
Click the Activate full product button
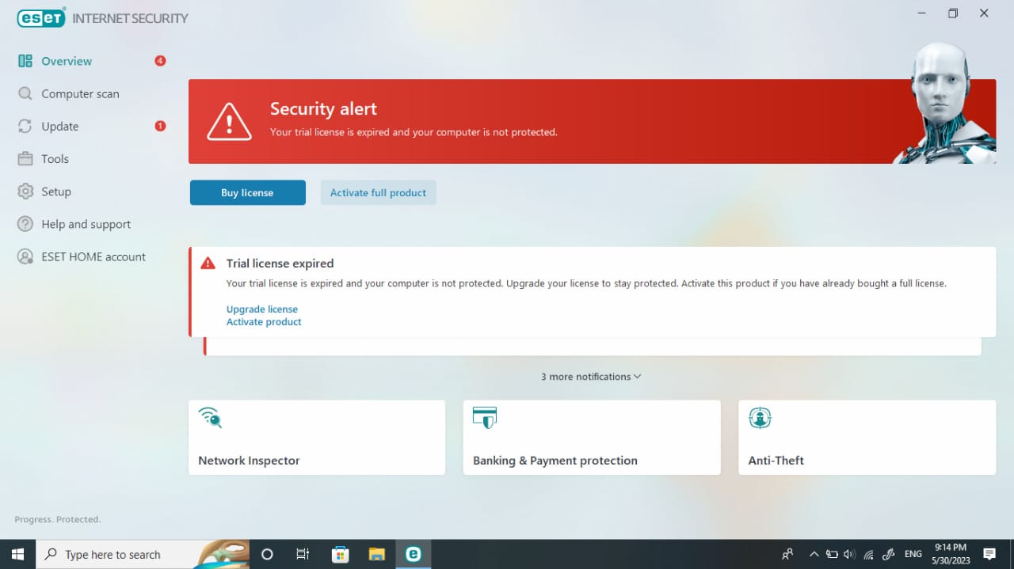point(378,192)
